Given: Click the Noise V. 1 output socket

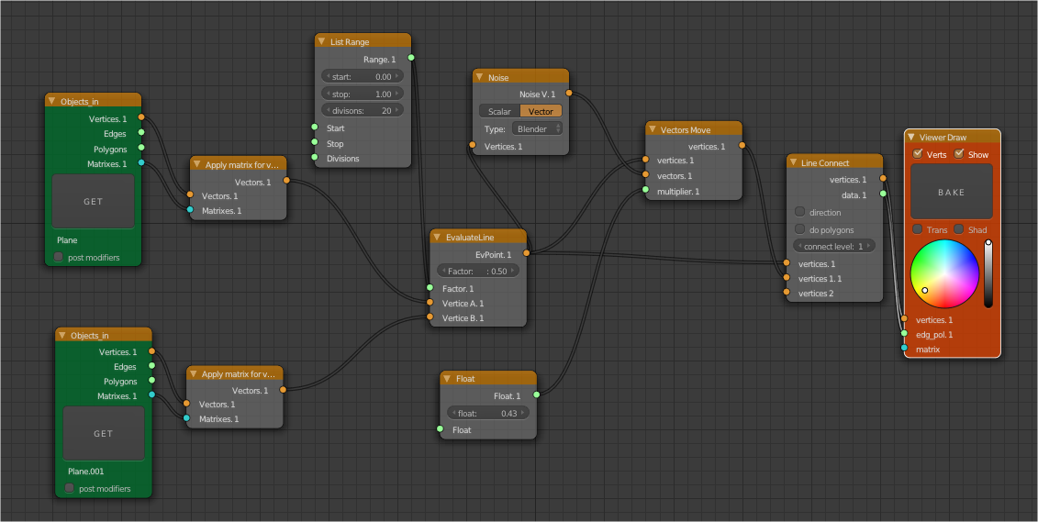Looking at the screenshot, I should pyautogui.click(x=569, y=94).
